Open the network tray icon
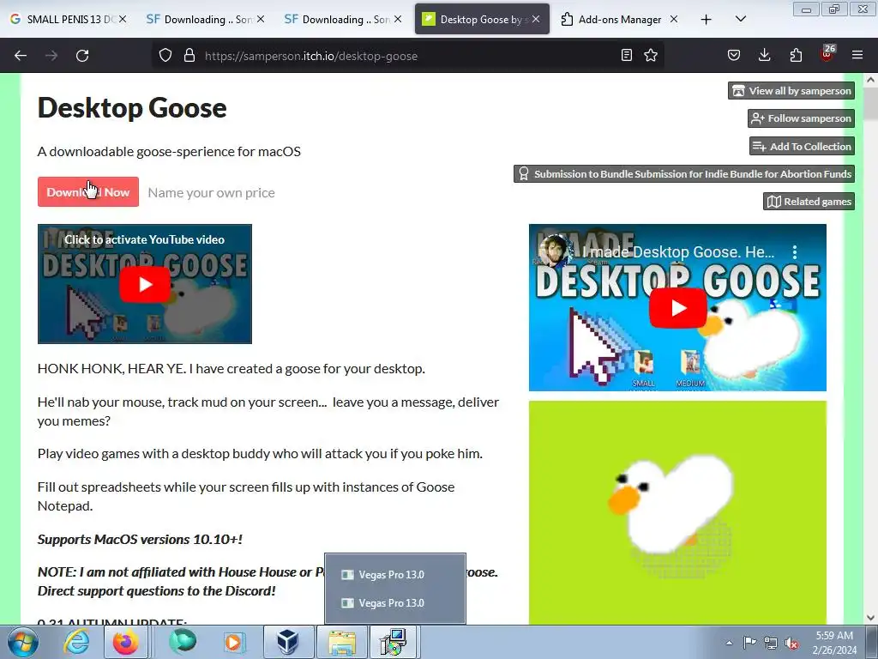 click(x=771, y=643)
